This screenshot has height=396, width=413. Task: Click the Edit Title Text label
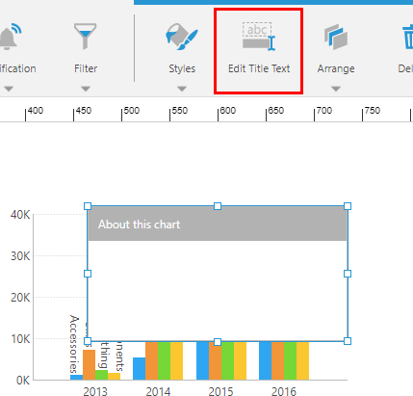click(x=259, y=68)
